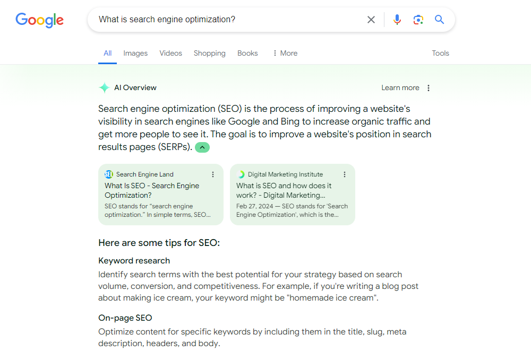
Task: Open the Tools options
Action: tap(440, 53)
